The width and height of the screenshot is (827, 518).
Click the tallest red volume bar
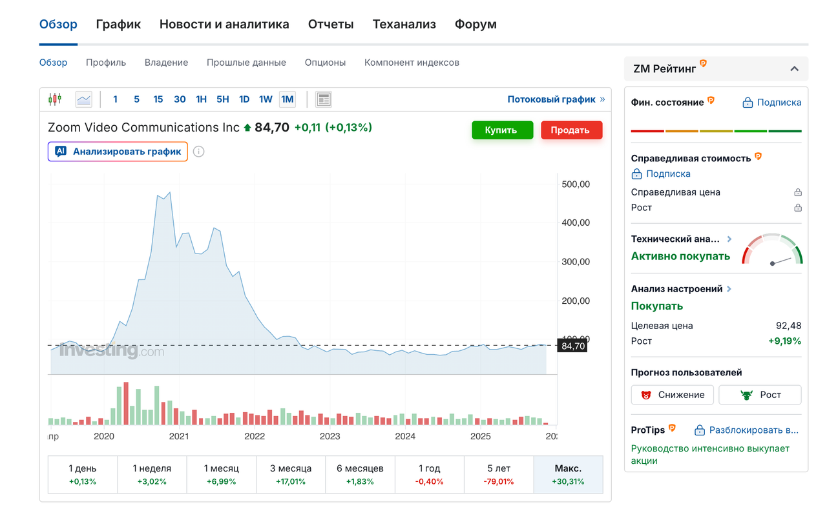coord(126,404)
